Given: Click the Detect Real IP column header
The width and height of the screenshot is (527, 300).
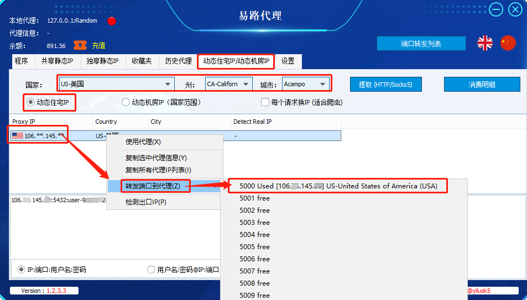Looking at the screenshot, I should click(x=286, y=122).
